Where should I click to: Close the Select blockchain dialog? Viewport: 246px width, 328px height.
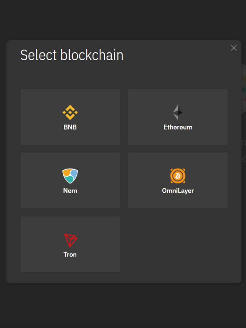coord(234,48)
